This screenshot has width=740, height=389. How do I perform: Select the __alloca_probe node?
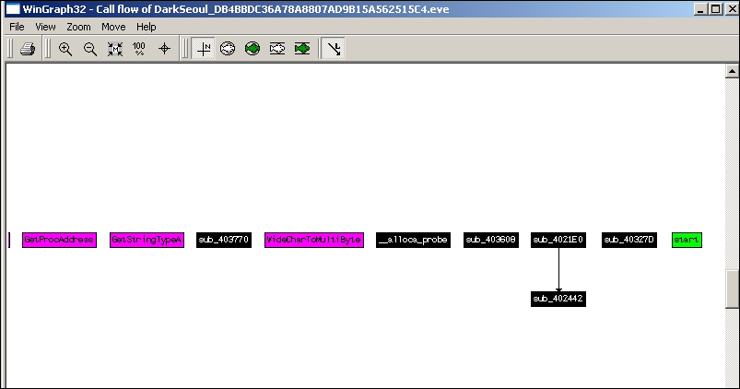pos(414,240)
